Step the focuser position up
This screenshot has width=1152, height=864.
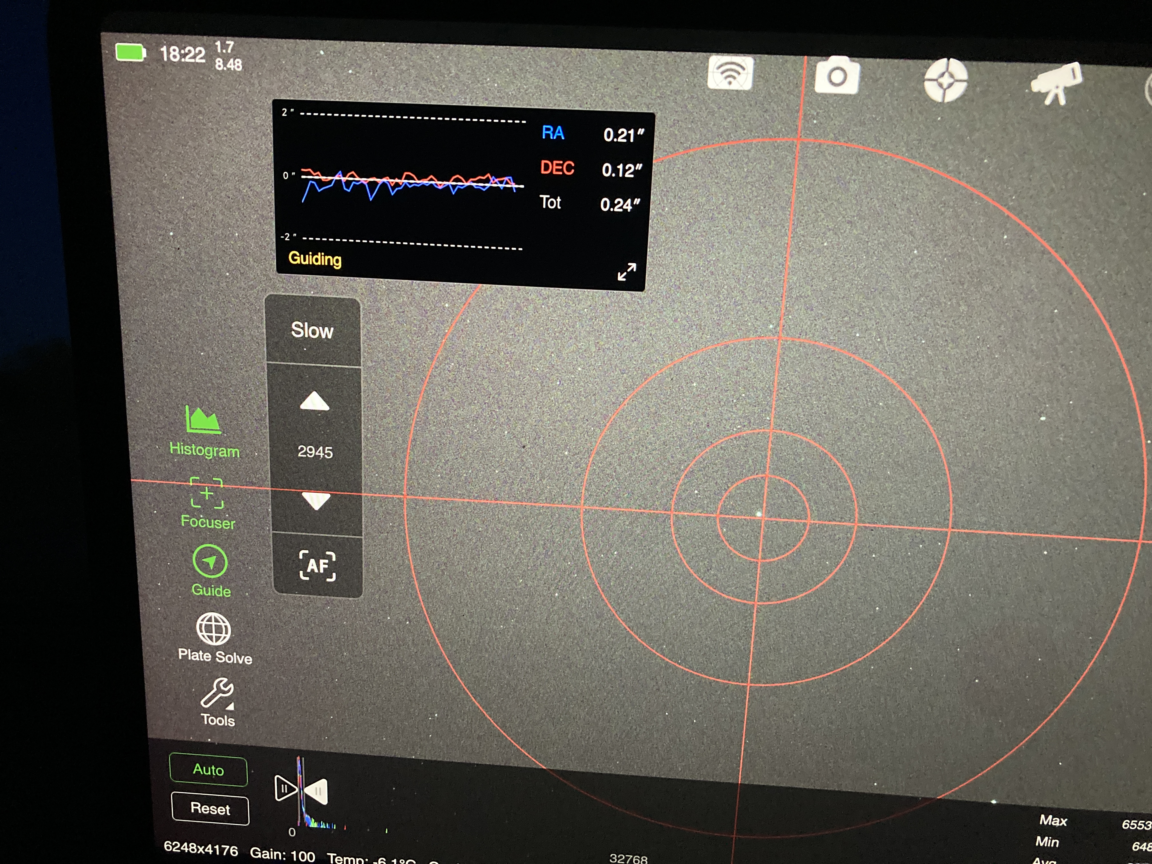[x=315, y=402]
